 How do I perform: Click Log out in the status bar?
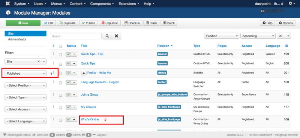[101, 135]
